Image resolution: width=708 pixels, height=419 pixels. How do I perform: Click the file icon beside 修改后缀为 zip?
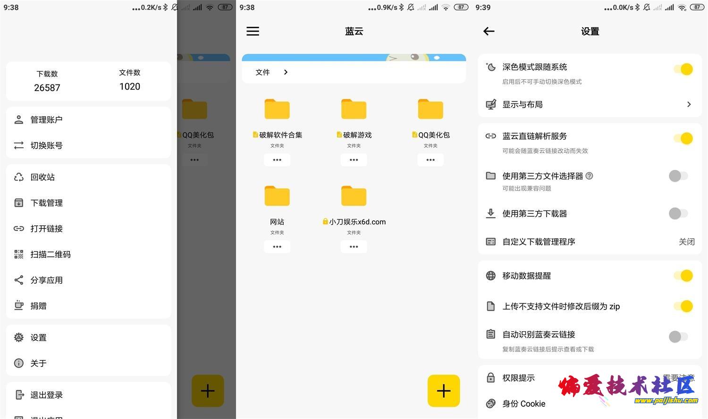click(491, 306)
